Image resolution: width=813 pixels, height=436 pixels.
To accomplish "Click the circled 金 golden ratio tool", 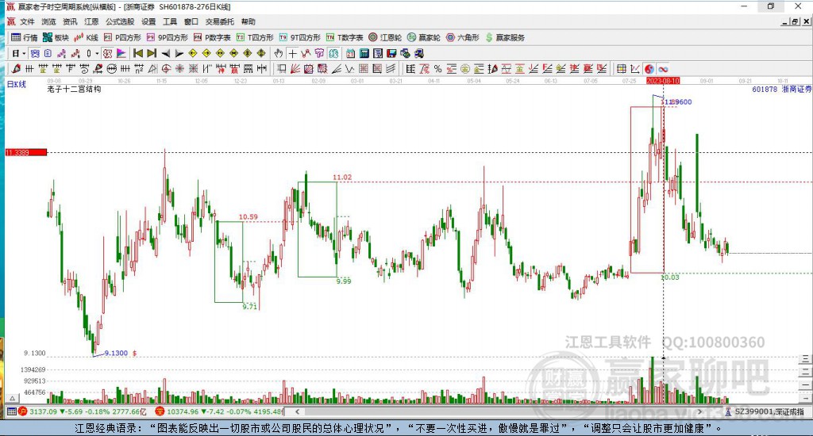I will [x=465, y=69].
